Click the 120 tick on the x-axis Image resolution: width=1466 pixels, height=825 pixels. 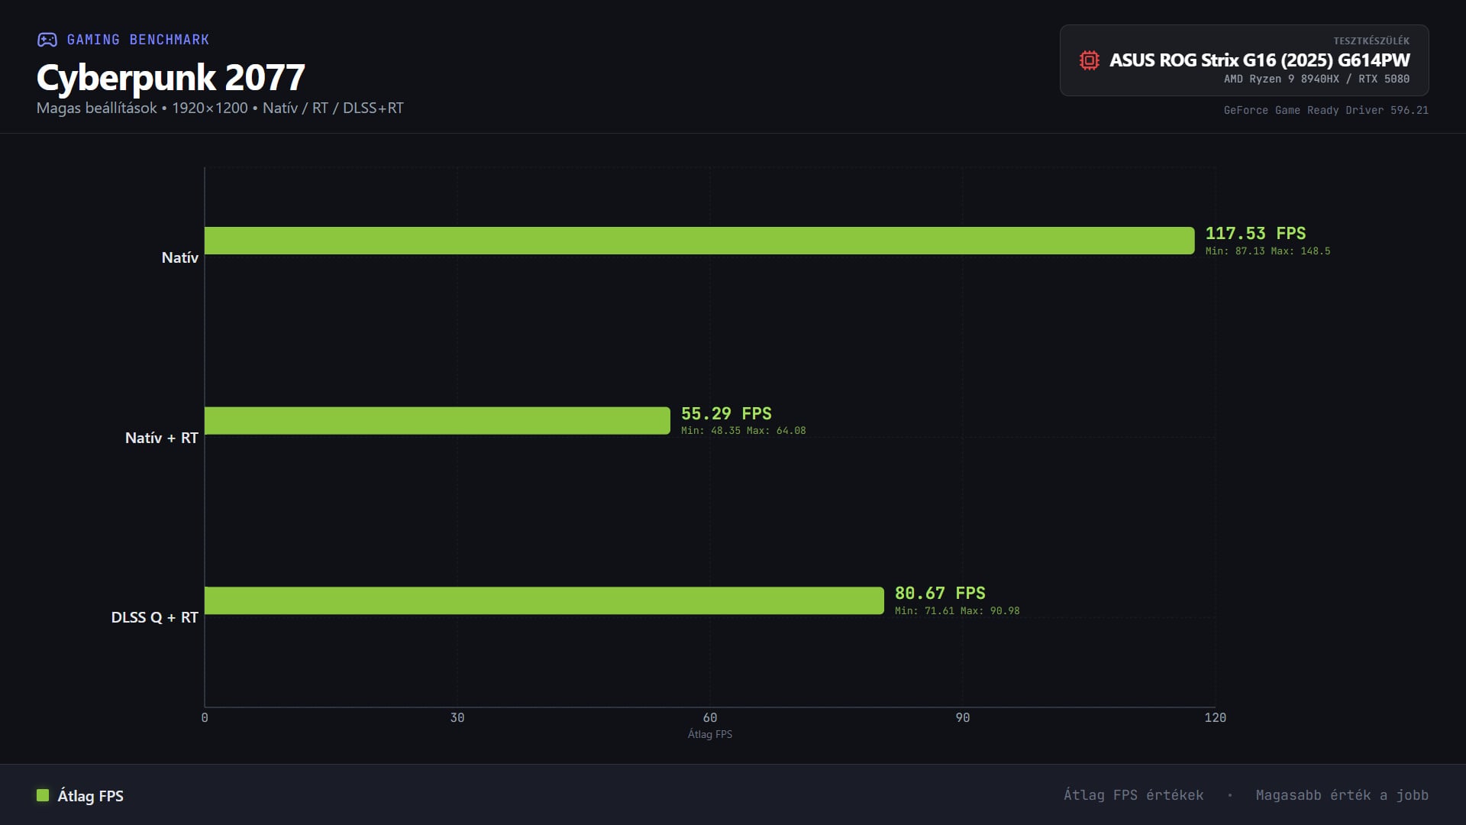(1215, 717)
